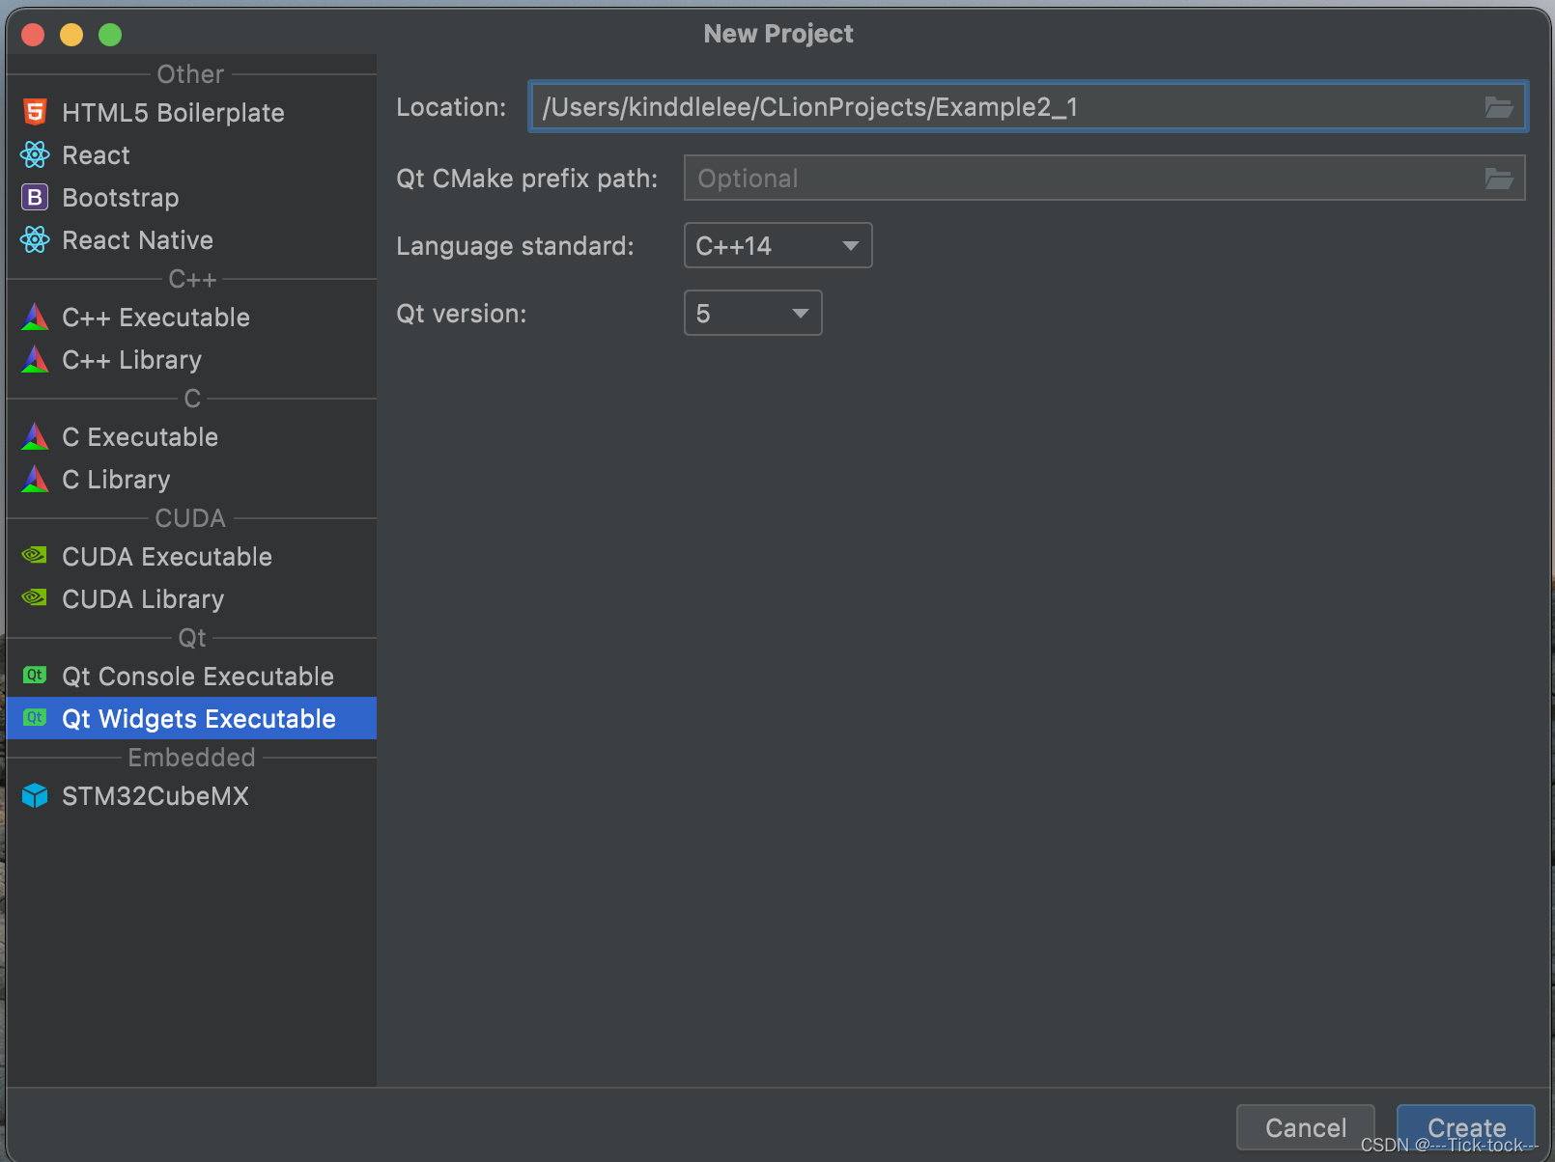Click the Bootstrap B icon

pyautogui.click(x=35, y=197)
